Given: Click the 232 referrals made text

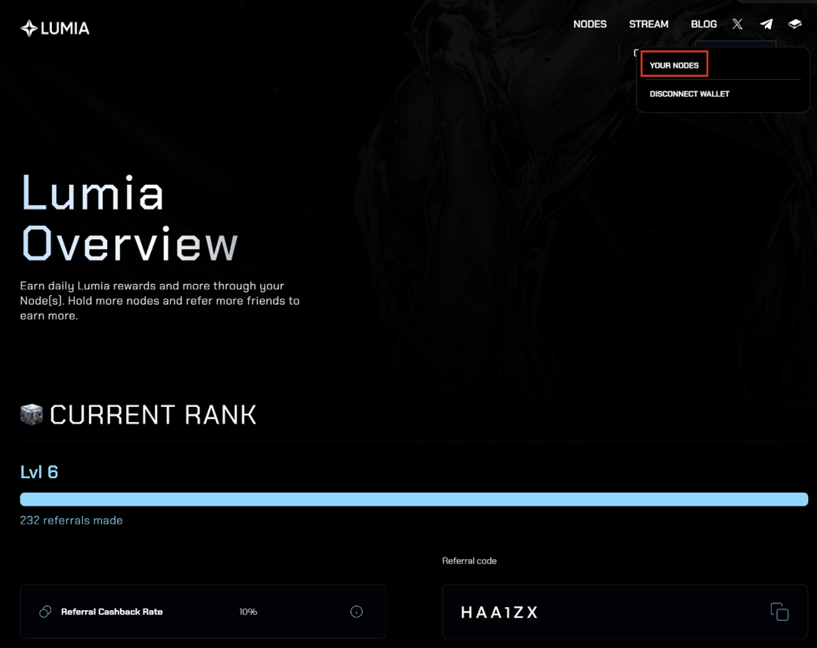Looking at the screenshot, I should coord(71,520).
